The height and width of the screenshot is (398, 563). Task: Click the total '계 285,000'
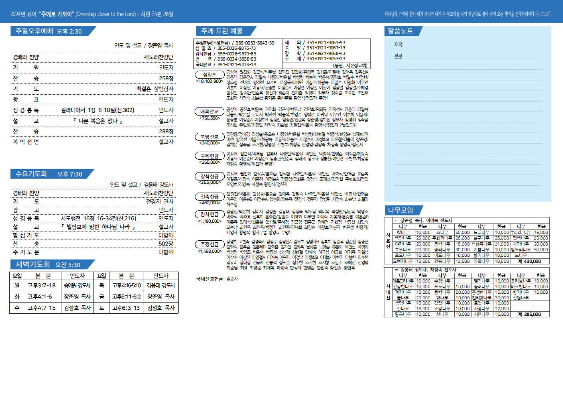529,314
